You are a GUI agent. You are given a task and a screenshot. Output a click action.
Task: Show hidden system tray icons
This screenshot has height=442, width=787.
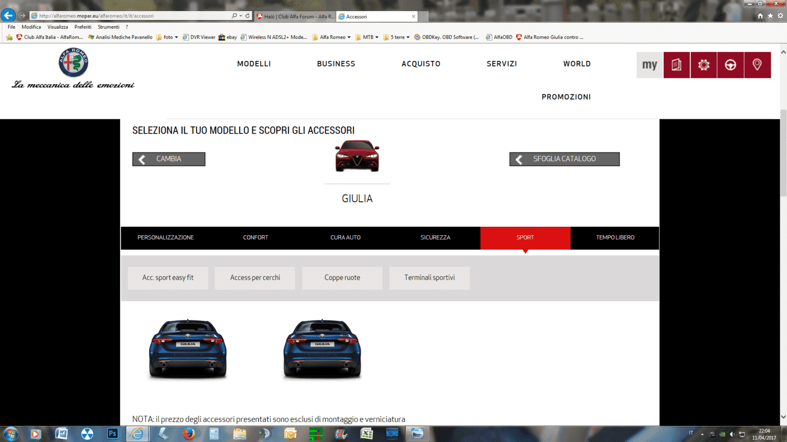(x=702, y=434)
